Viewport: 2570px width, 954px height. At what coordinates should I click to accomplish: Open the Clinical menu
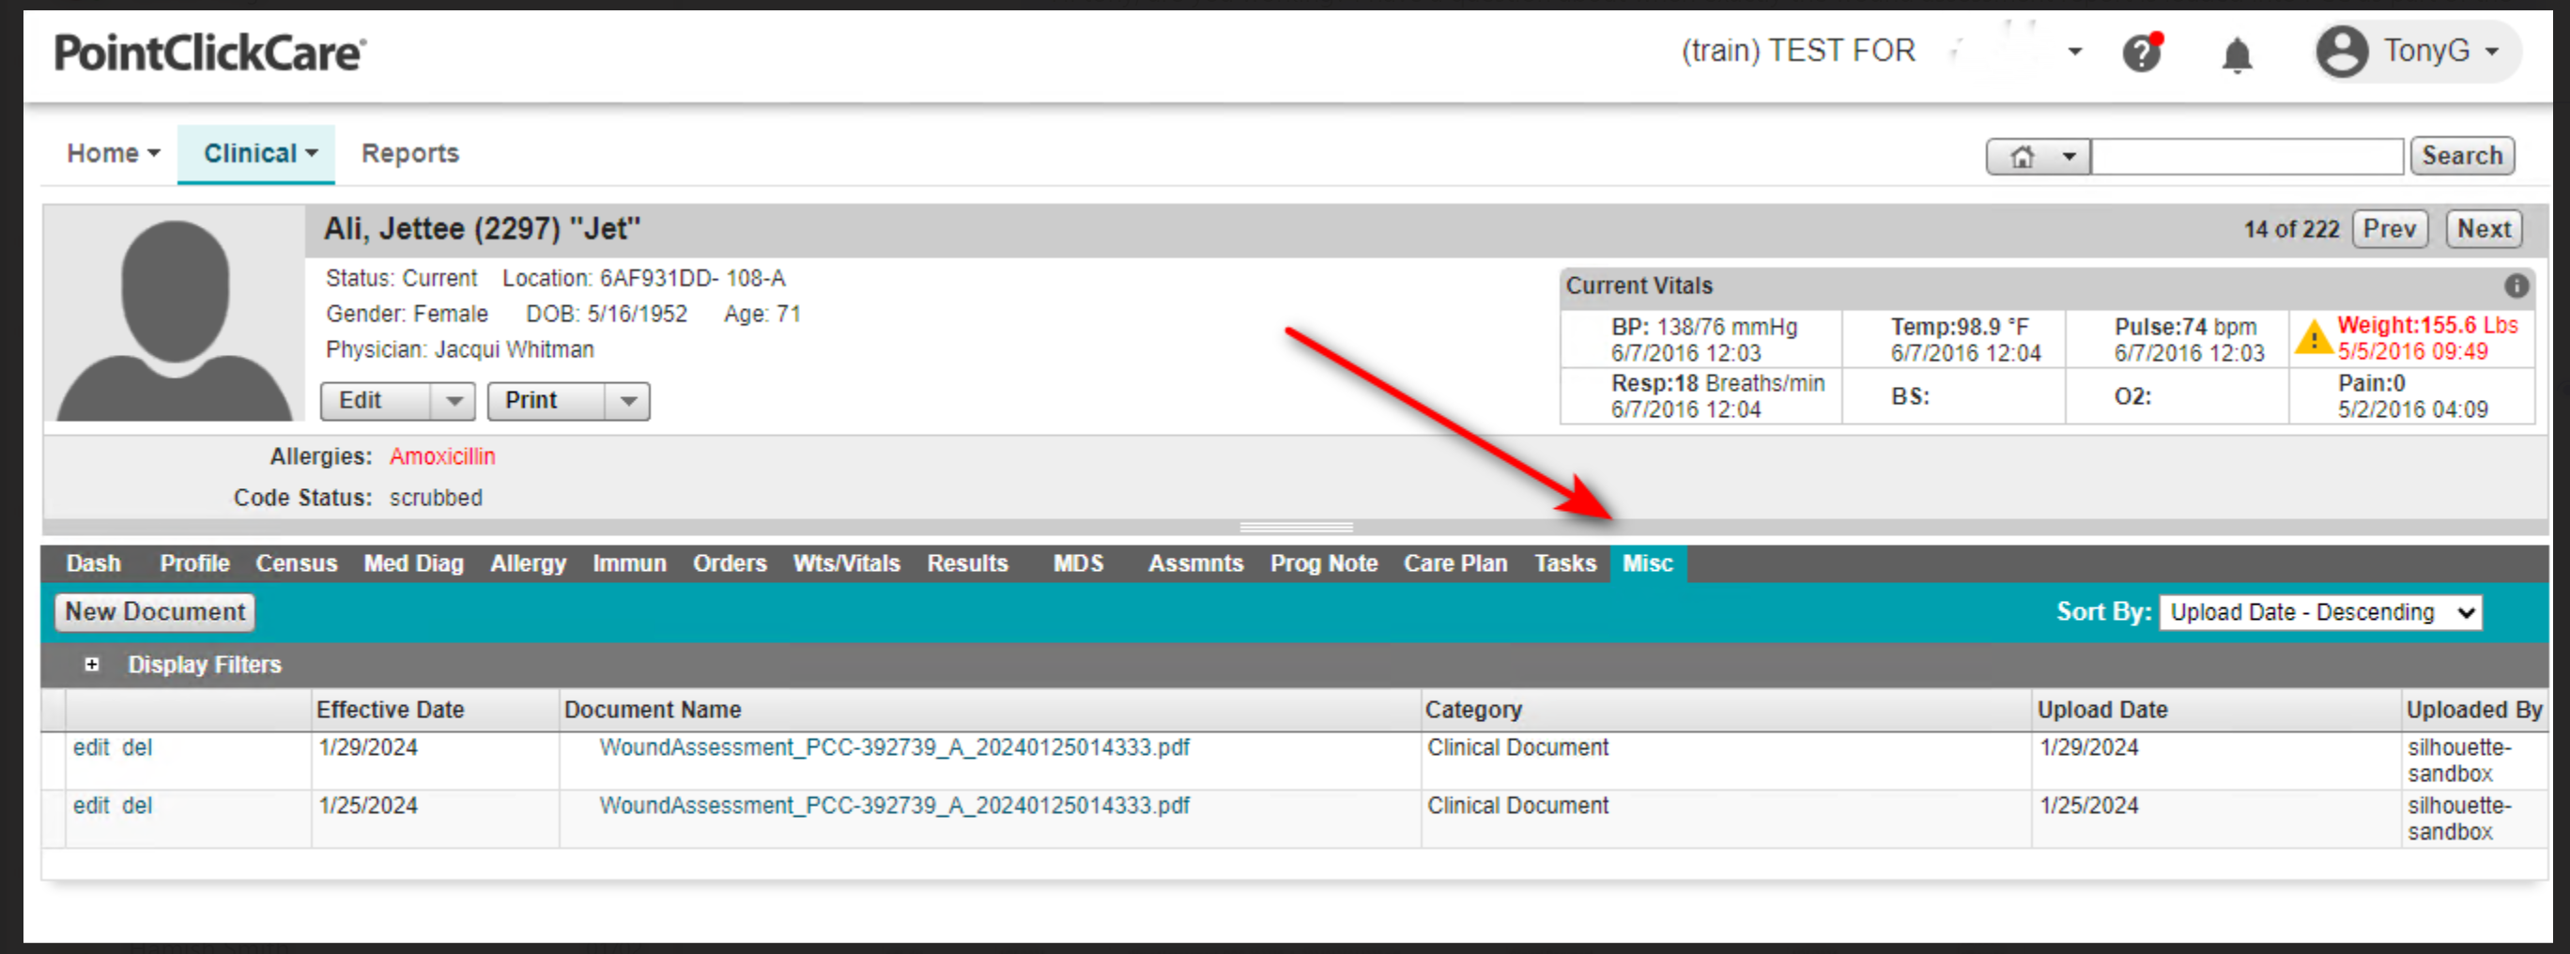click(258, 154)
